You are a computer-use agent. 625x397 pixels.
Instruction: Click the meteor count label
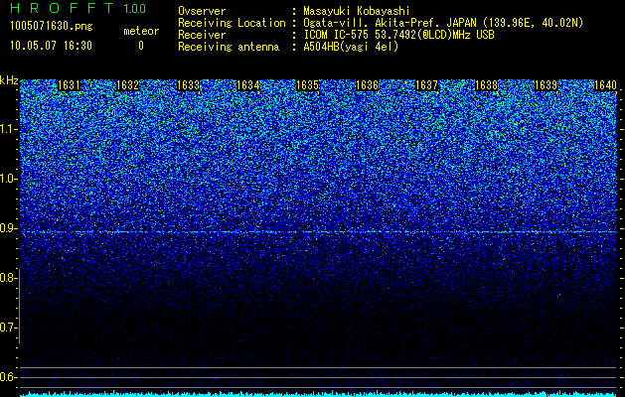[x=141, y=31]
